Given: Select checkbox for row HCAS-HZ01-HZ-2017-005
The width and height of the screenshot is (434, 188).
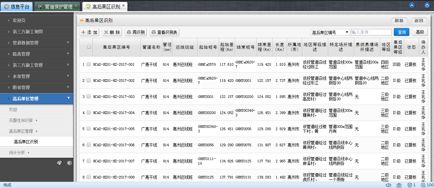Looking at the screenshot, I should (x=89, y=129).
